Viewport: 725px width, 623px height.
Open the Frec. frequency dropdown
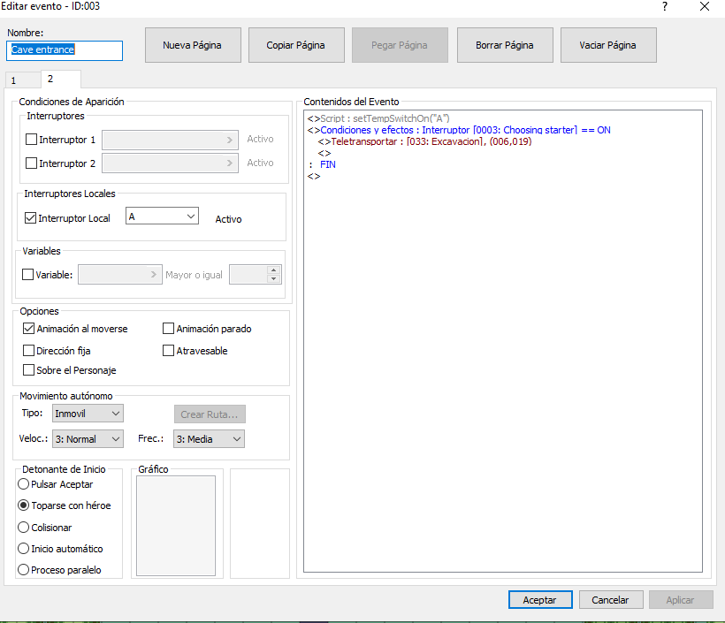[x=209, y=439]
